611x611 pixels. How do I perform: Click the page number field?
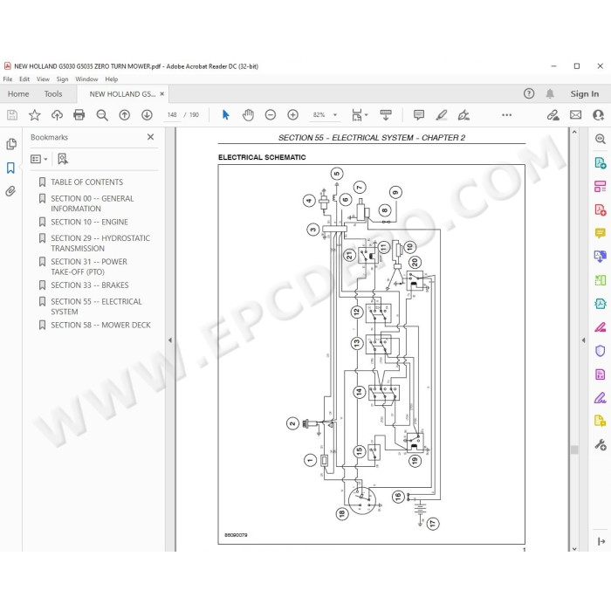172,115
